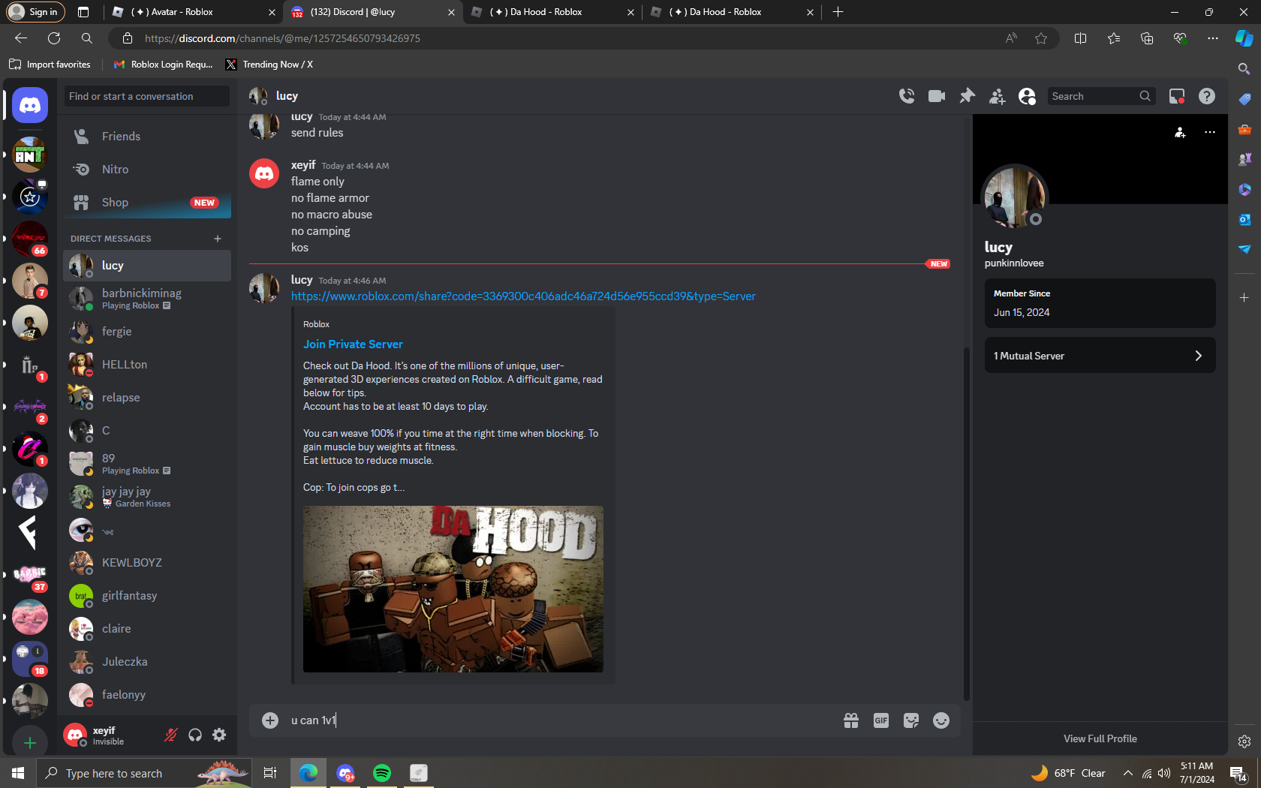Click the Join Private Server link
Image resolution: width=1261 pixels, height=788 pixels.
[x=353, y=344]
